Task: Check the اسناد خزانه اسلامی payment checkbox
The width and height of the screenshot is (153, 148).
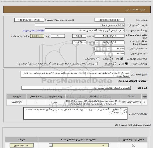Action: [x=96, y=64]
